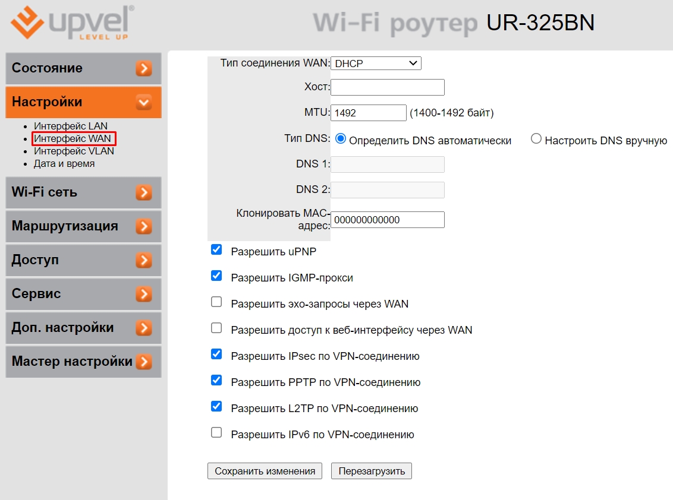Go to Дата и время settings
The image size is (673, 500).
click(64, 163)
